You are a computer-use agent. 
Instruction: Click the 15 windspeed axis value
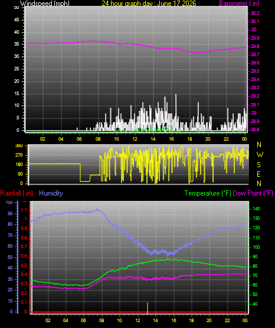(x=17, y=94)
